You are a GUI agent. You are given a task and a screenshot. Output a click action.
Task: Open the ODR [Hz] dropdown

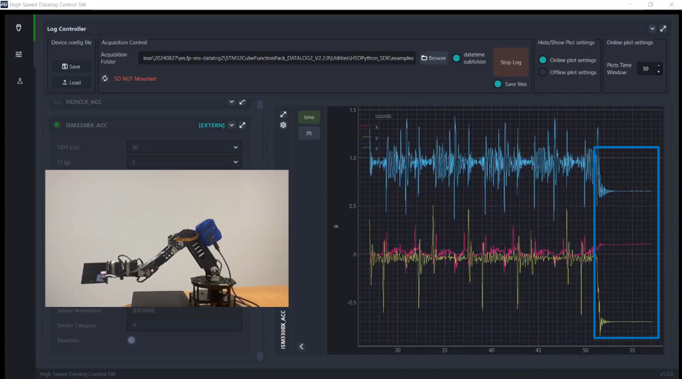(x=184, y=147)
